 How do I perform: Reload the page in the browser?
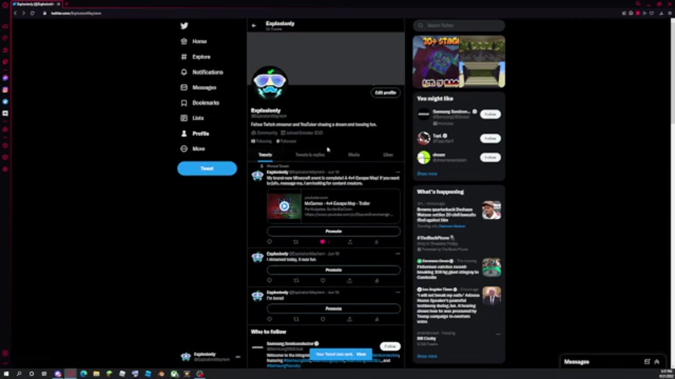pos(32,13)
